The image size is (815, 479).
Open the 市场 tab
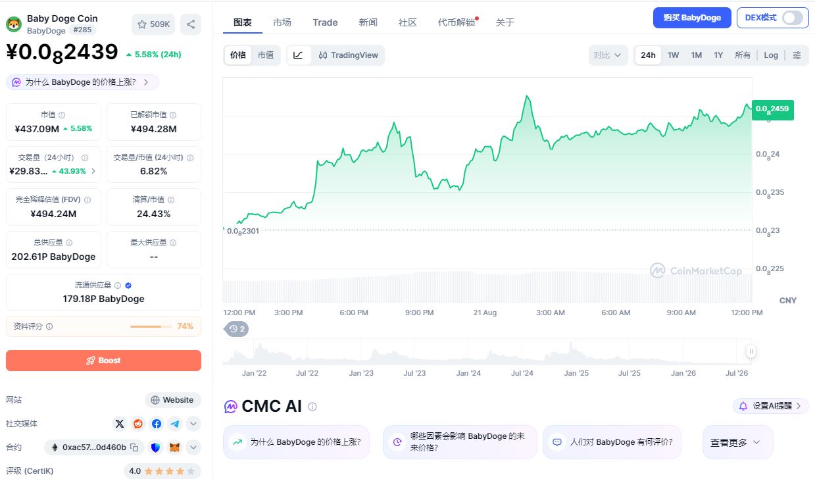point(282,22)
